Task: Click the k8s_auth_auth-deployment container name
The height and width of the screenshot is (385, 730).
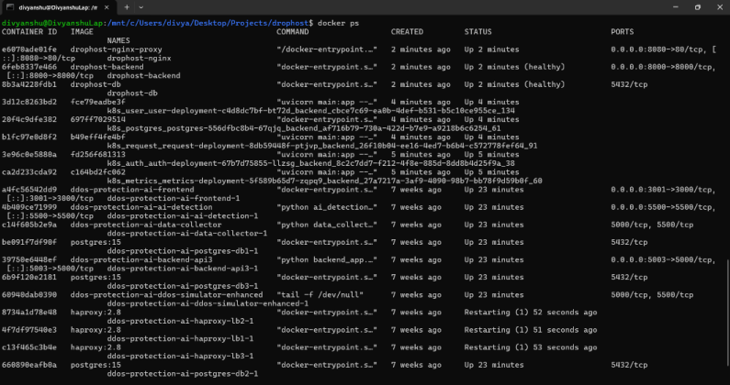Action: [311, 163]
